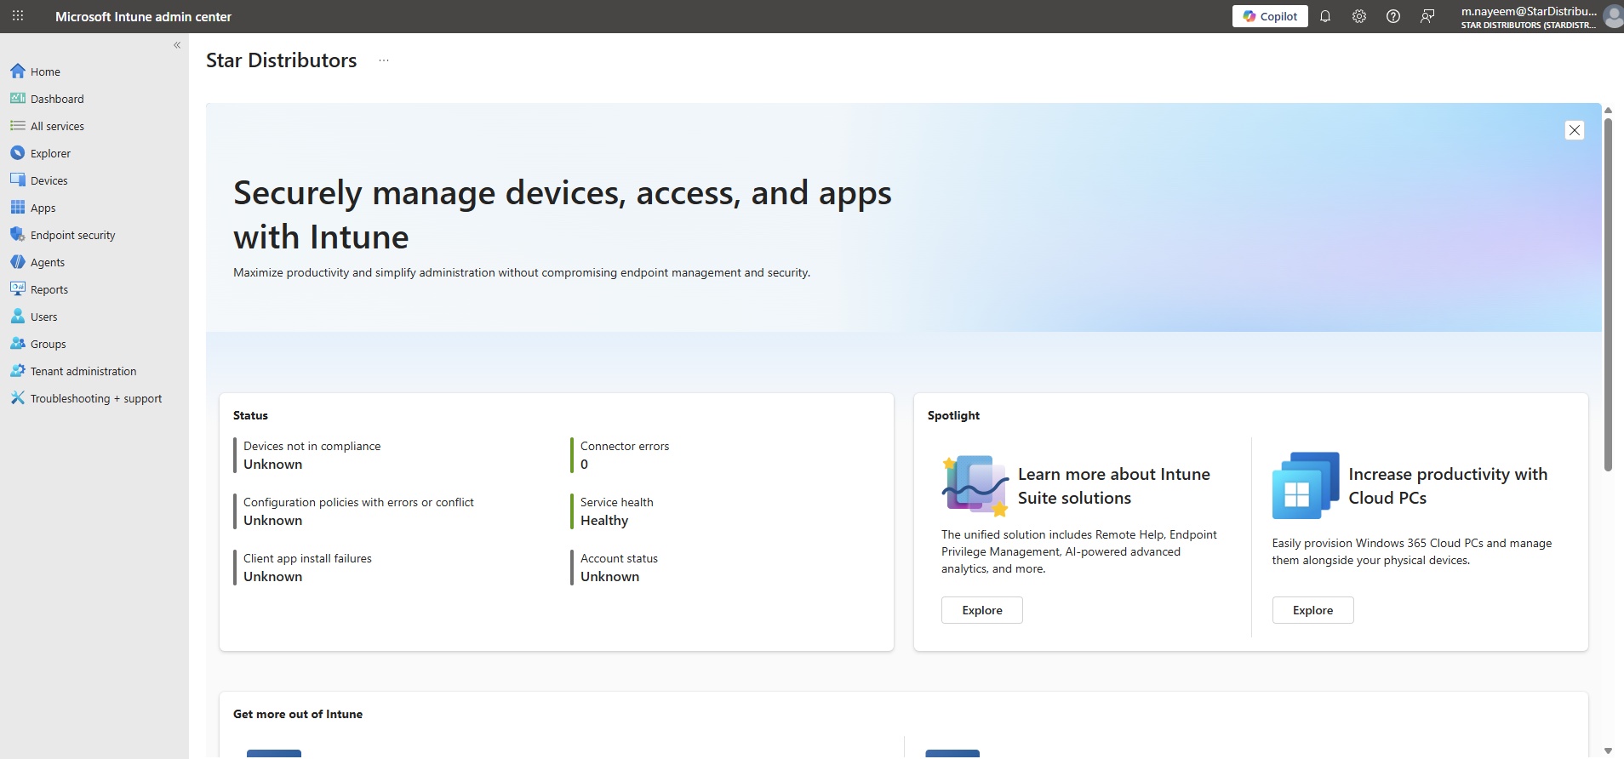Screen dimensions: 1624x759
Task: Click Explore under Cloud PCs
Action: click(1312, 610)
